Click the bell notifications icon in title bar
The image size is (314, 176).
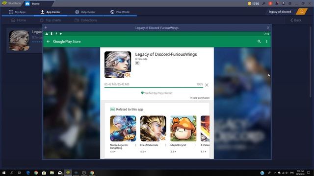click(x=277, y=3)
